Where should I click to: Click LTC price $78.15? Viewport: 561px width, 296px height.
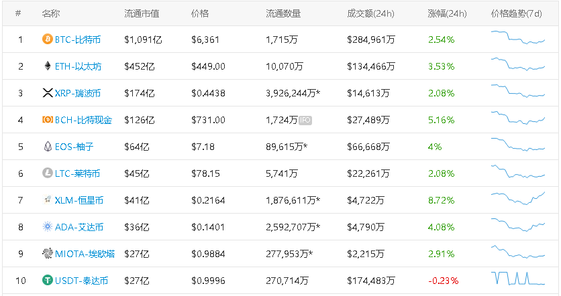[205, 173]
